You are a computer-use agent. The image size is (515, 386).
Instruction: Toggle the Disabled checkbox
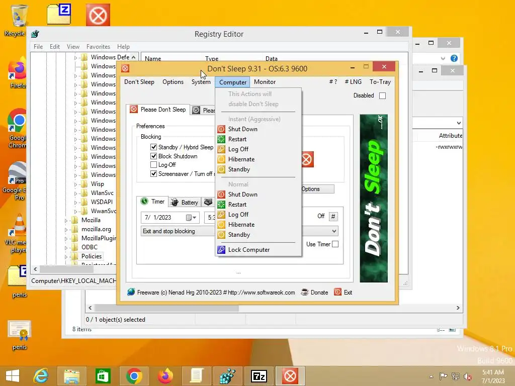[382, 95]
